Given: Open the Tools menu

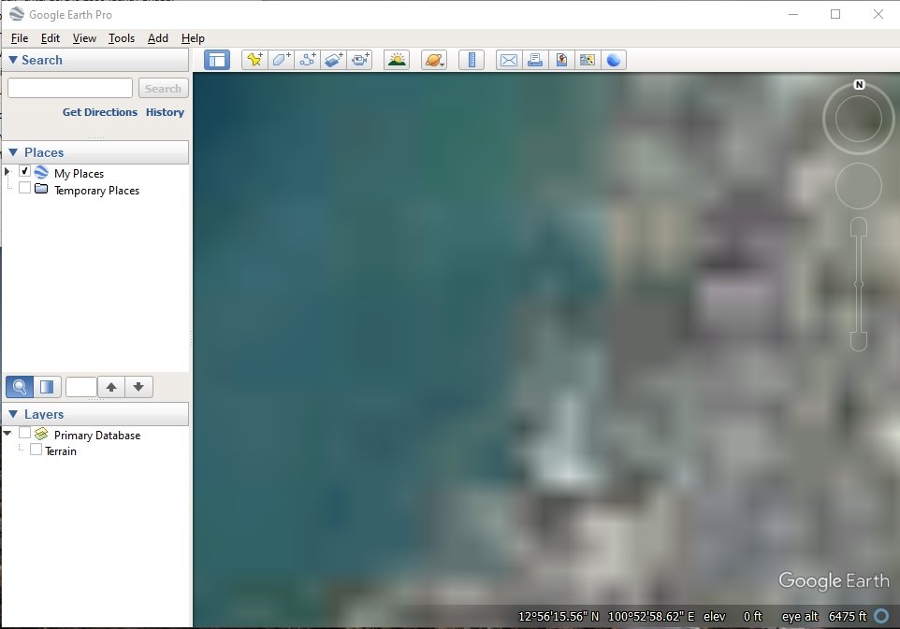Looking at the screenshot, I should click(122, 38).
